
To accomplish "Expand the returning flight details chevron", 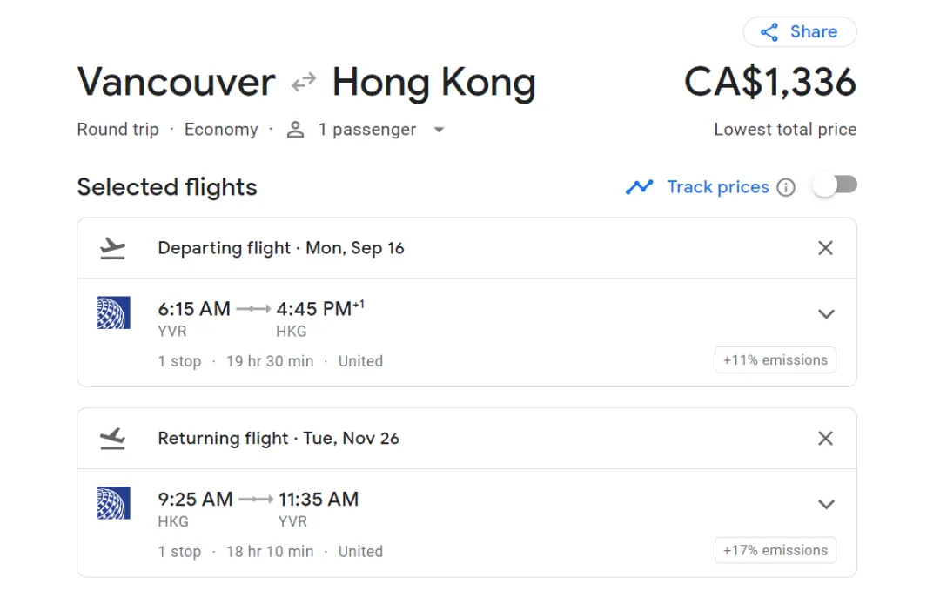I will point(826,504).
